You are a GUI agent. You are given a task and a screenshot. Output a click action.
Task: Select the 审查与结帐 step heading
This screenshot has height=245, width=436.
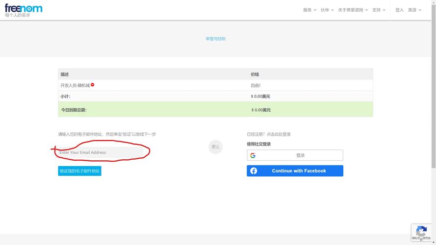click(216, 39)
